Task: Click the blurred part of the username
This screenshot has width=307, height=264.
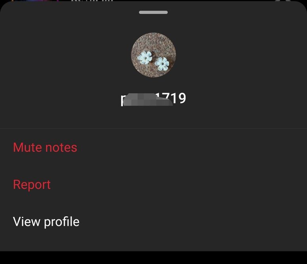Action: click(x=148, y=100)
